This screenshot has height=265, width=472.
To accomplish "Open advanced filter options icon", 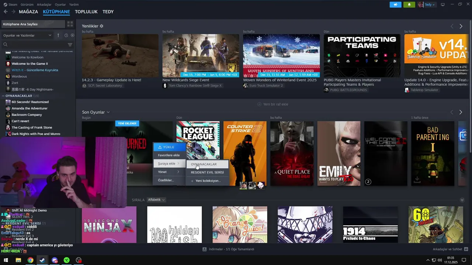I will click(70, 45).
